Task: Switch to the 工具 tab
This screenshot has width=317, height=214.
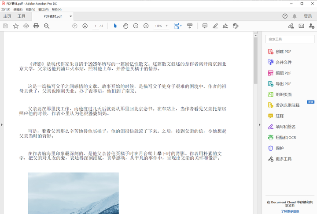Action: click(x=22, y=16)
